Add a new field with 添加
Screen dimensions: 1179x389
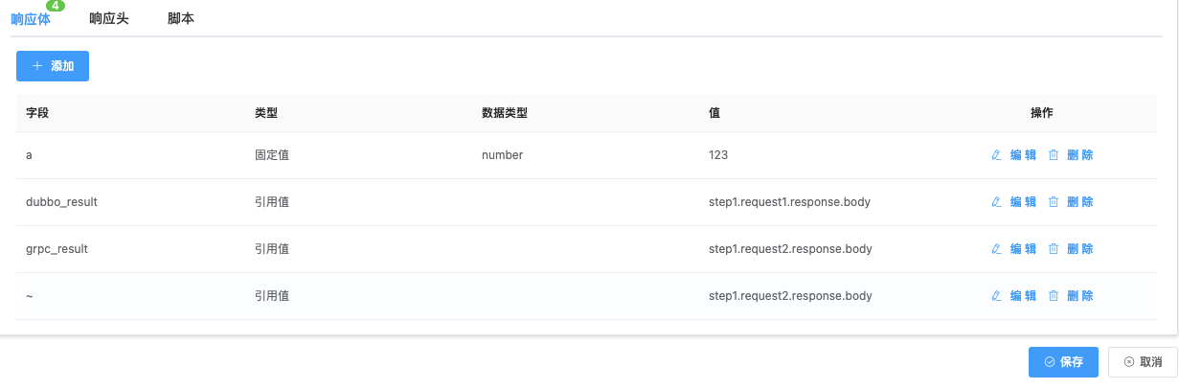click(53, 66)
